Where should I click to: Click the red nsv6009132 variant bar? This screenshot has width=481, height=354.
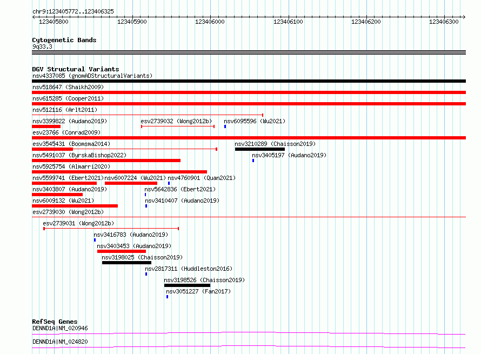(75, 206)
